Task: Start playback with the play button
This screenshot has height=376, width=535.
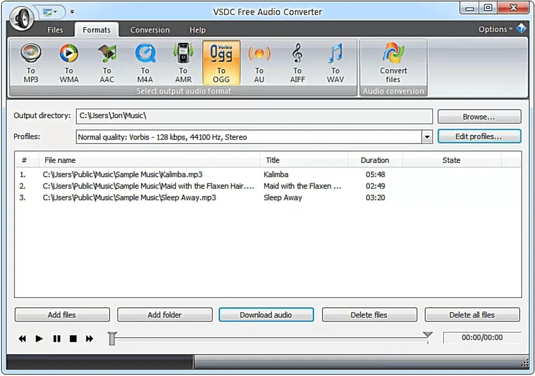Action: pos(39,338)
